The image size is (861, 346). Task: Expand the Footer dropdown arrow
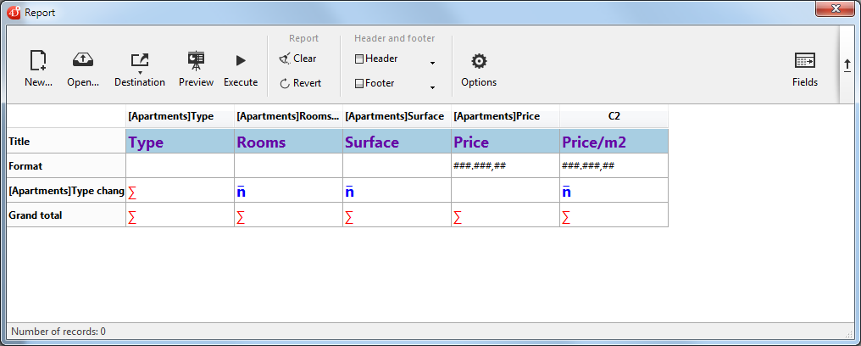[432, 87]
